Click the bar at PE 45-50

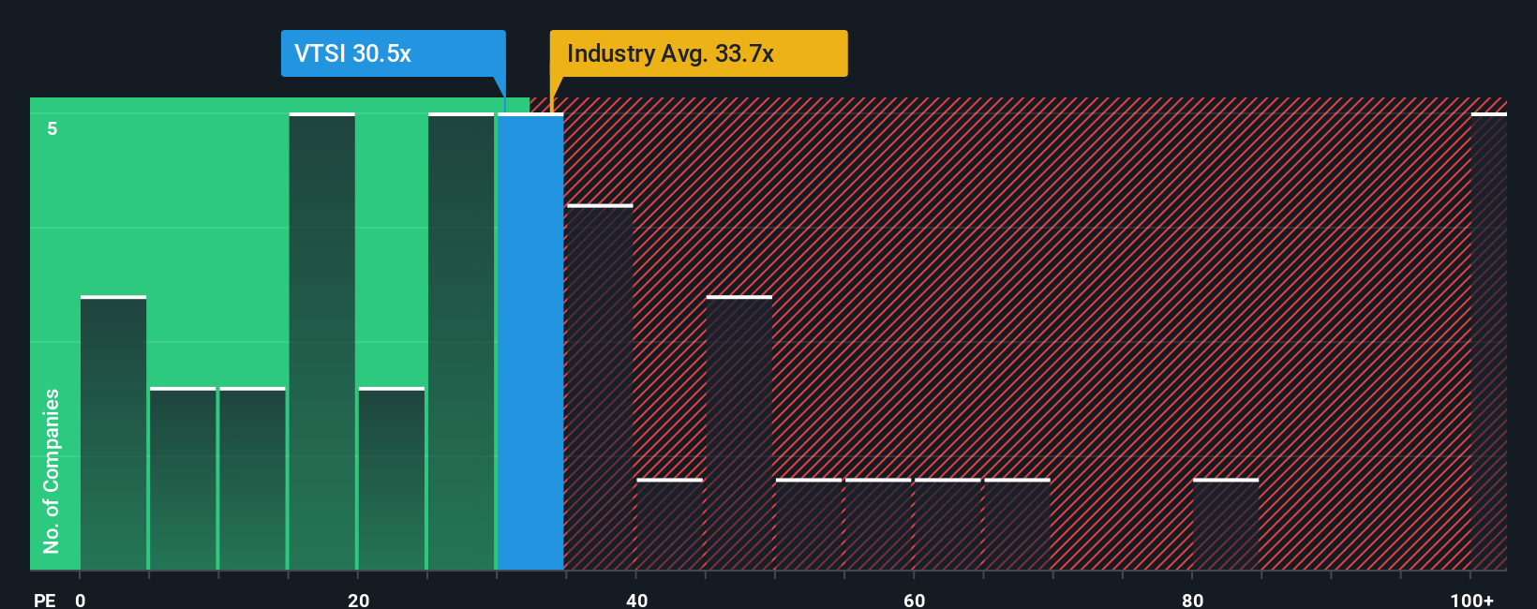pos(739,433)
